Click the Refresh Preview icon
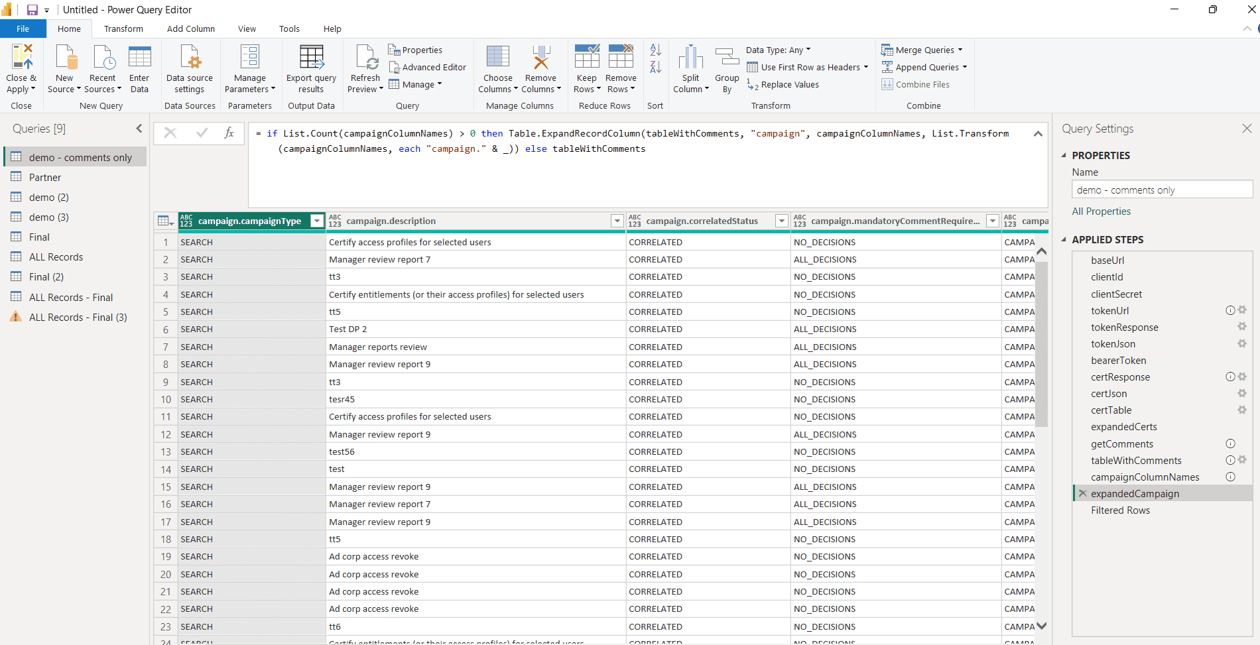The image size is (1260, 645). (x=366, y=58)
